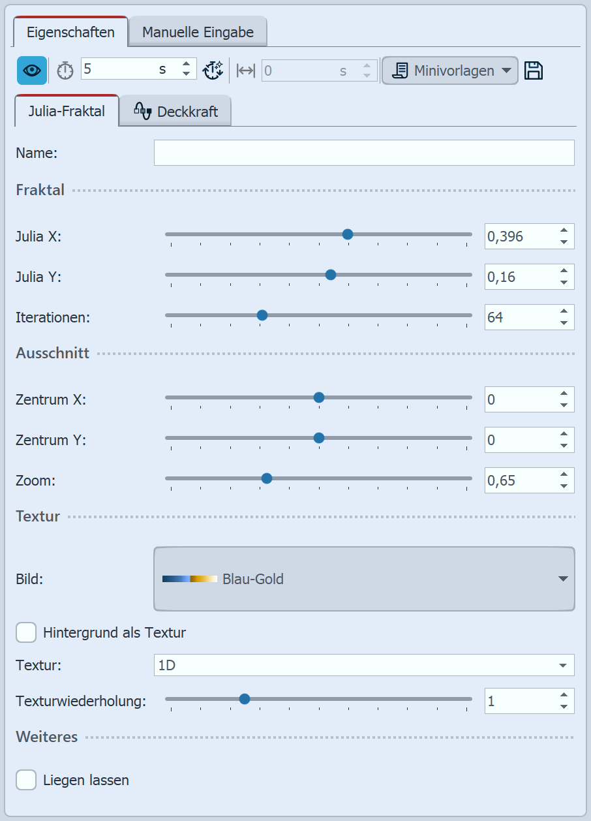Screen dimensions: 591x821
Task: Save settings with the floppy disk icon
Action: [534, 70]
